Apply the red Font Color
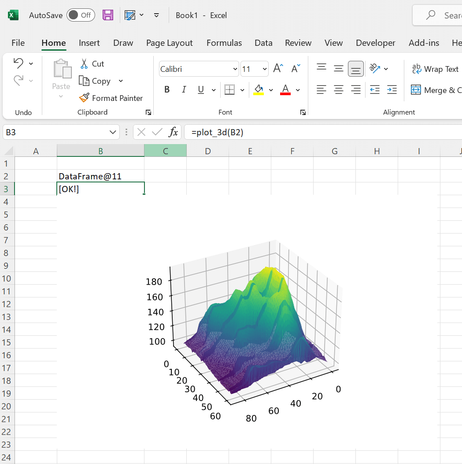The image size is (462, 464). pos(285,89)
